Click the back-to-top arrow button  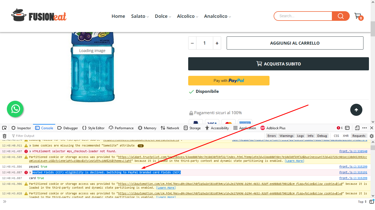pos(356,110)
